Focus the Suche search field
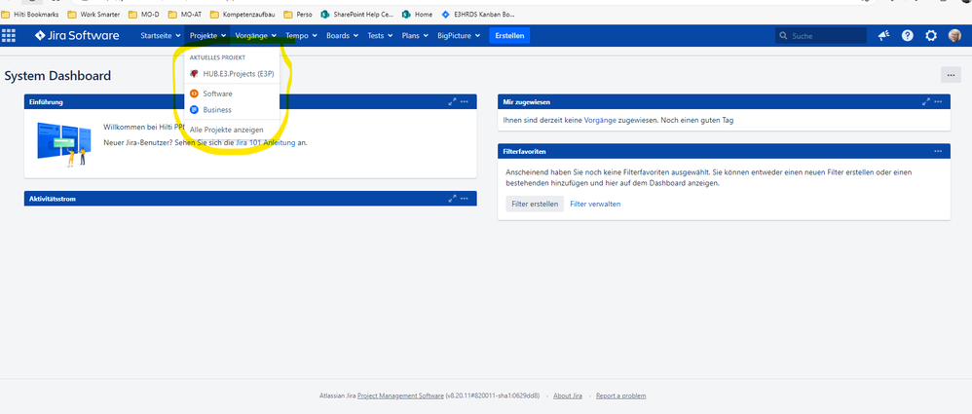972x414 pixels. pyautogui.click(x=821, y=36)
